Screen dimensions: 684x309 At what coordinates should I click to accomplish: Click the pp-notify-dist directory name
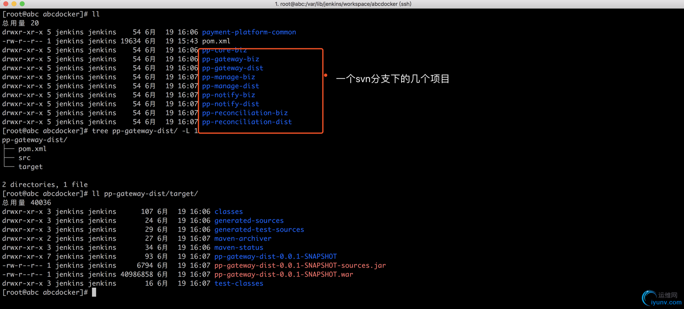click(x=230, y=104)
